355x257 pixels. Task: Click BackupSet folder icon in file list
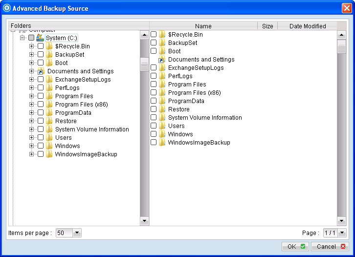tap(162, 43)
